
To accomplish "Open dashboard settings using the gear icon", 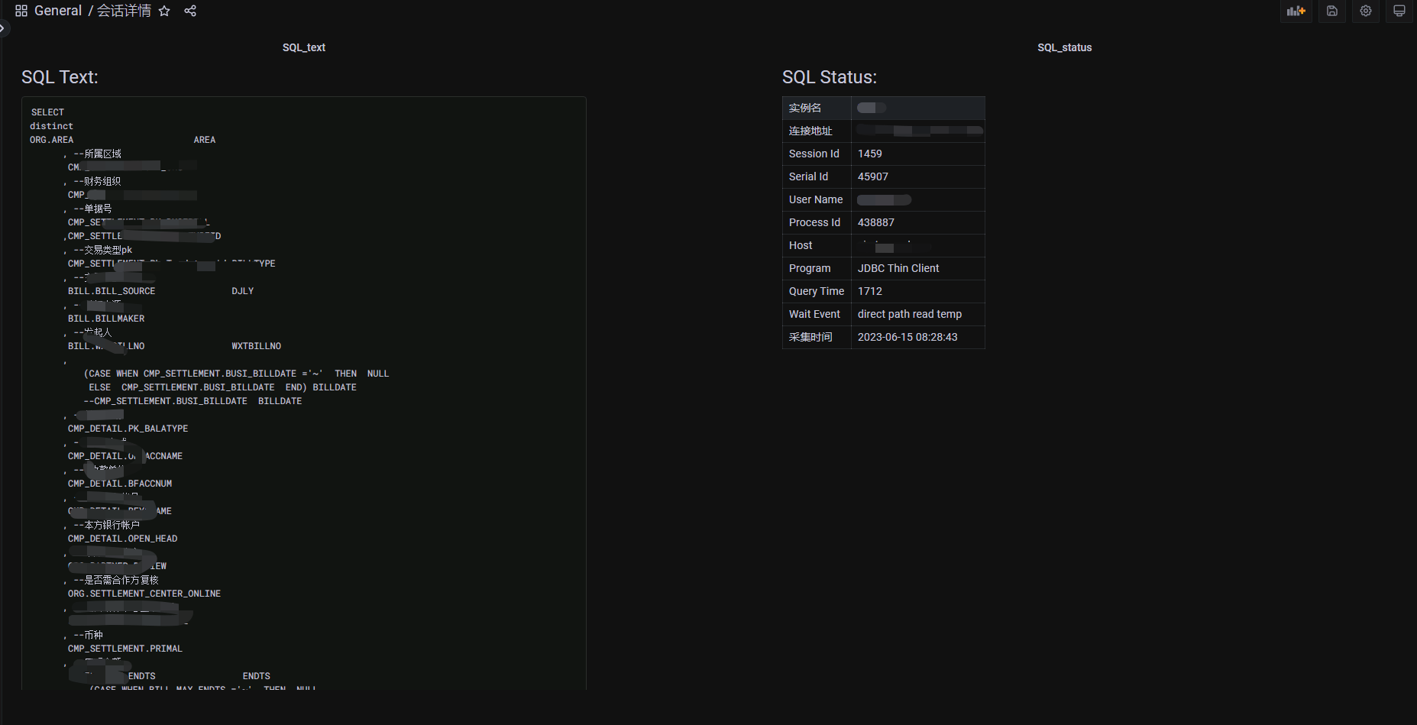I will pos(1366,11).
